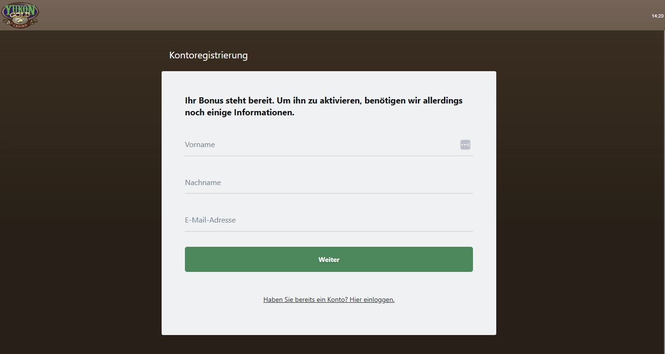The height and width of the screenshot is (354, 665).
Task: Focus the Vorname input field
Action: pyautogui.click(x=318, y=145)
